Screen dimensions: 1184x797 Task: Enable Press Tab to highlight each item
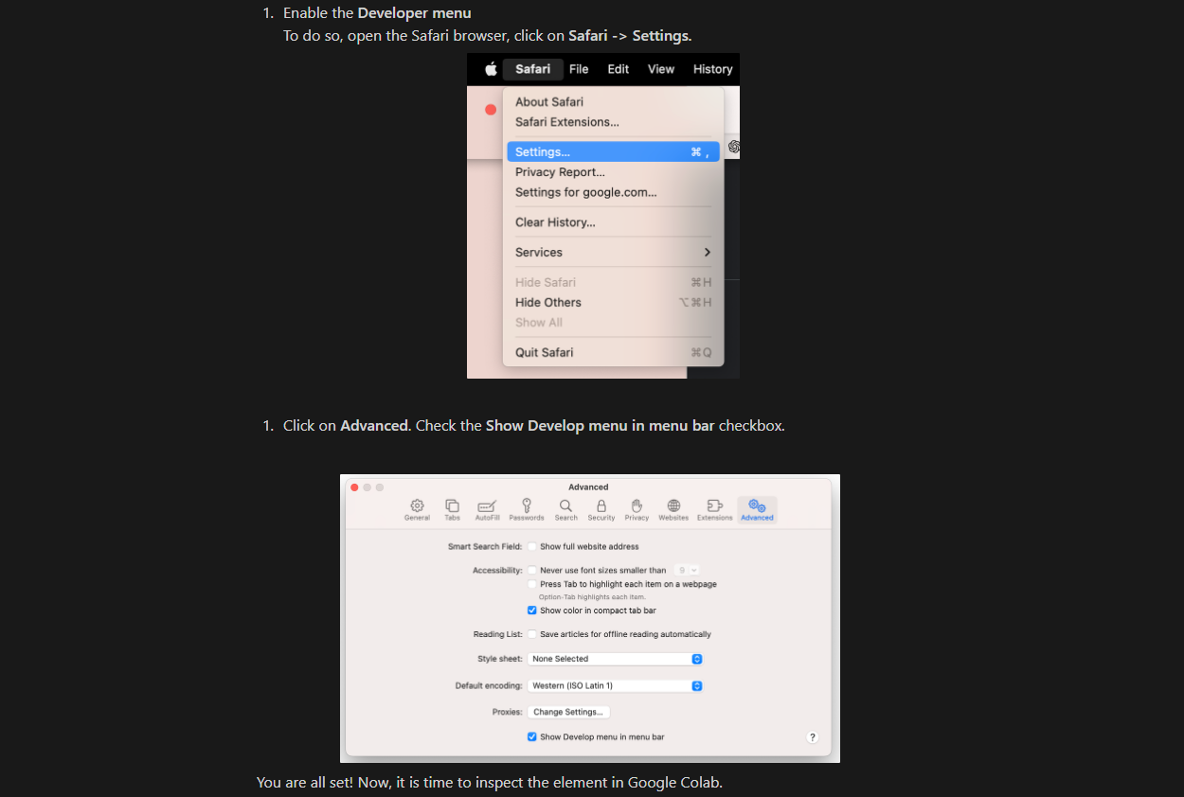(532, 584)
